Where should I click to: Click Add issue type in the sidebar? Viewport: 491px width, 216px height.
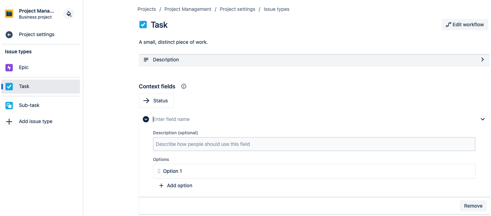click(x=35, y=121)
